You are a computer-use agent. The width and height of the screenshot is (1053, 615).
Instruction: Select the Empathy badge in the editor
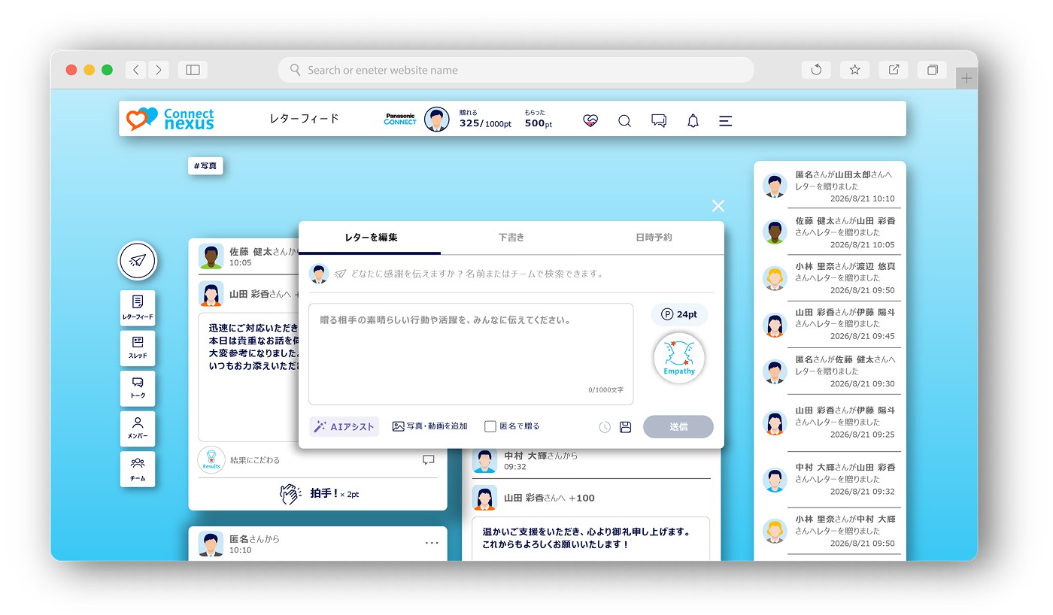[679, 358]
